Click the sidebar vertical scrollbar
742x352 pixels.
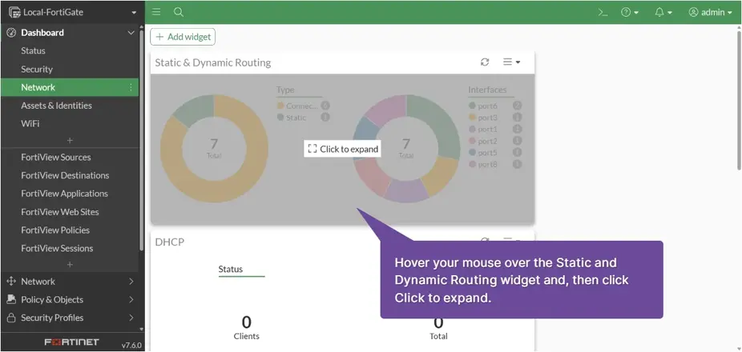pos(141,142)
